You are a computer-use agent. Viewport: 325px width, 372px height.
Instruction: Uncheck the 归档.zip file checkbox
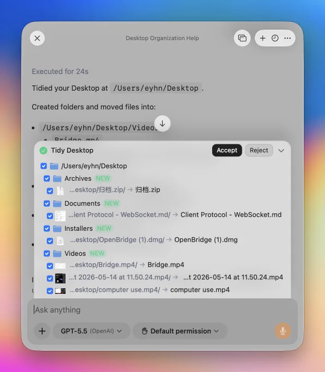coord(50,191)
